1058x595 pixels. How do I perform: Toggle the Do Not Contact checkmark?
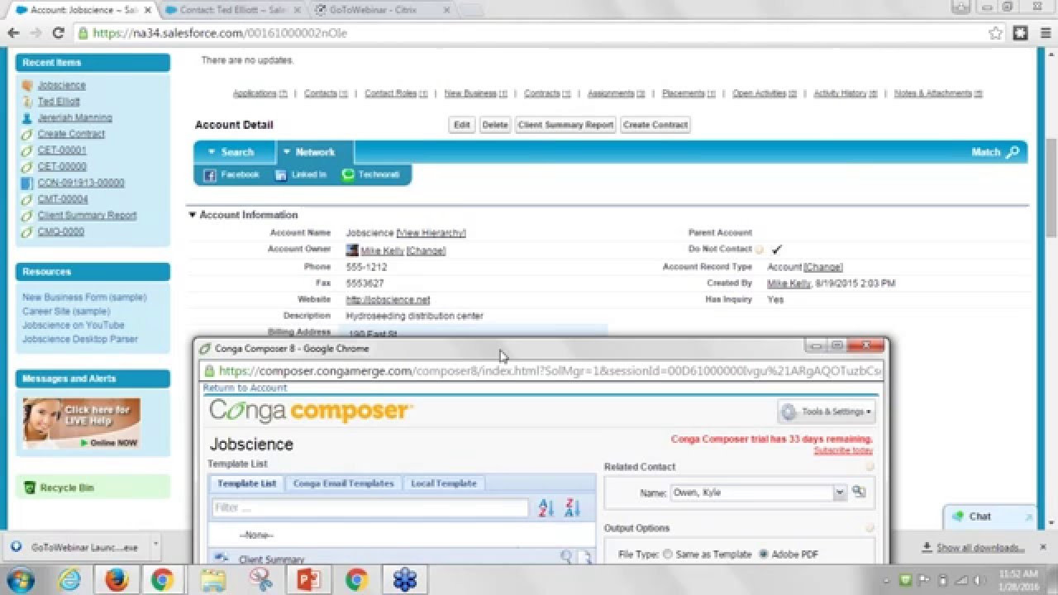(774, 249)
